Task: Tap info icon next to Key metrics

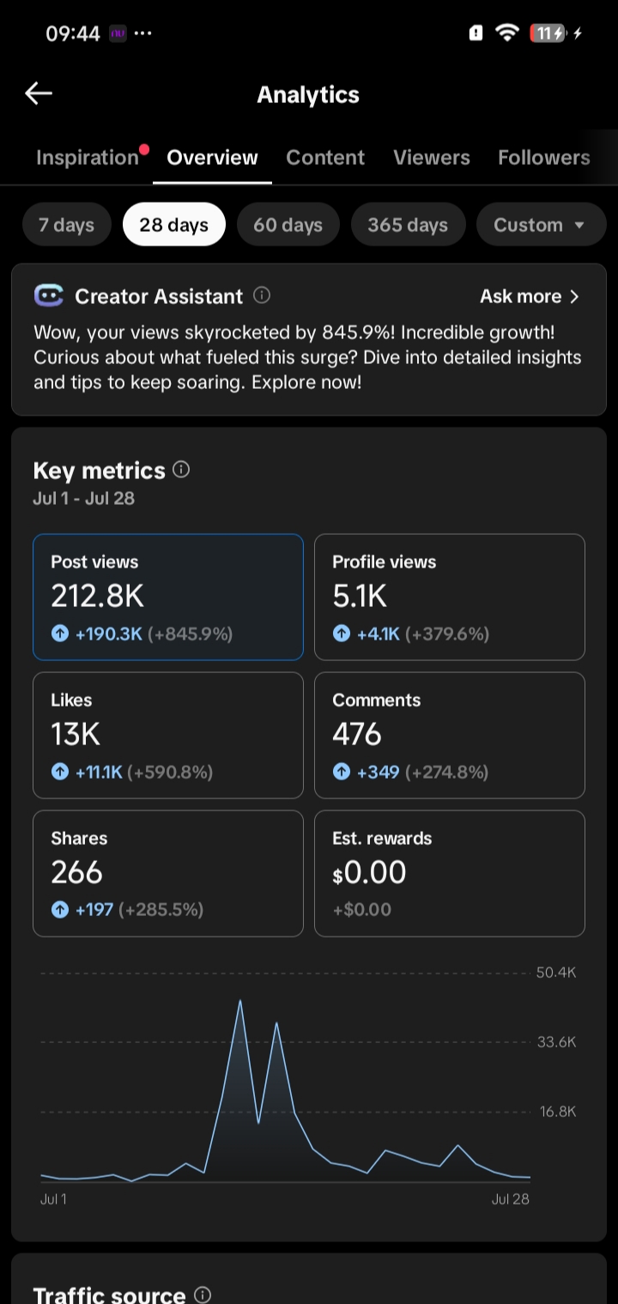Action: 181,470
